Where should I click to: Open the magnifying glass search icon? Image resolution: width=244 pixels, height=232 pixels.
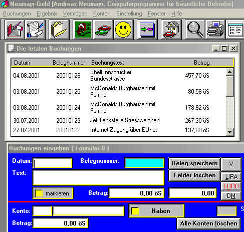tap(195, 30)
